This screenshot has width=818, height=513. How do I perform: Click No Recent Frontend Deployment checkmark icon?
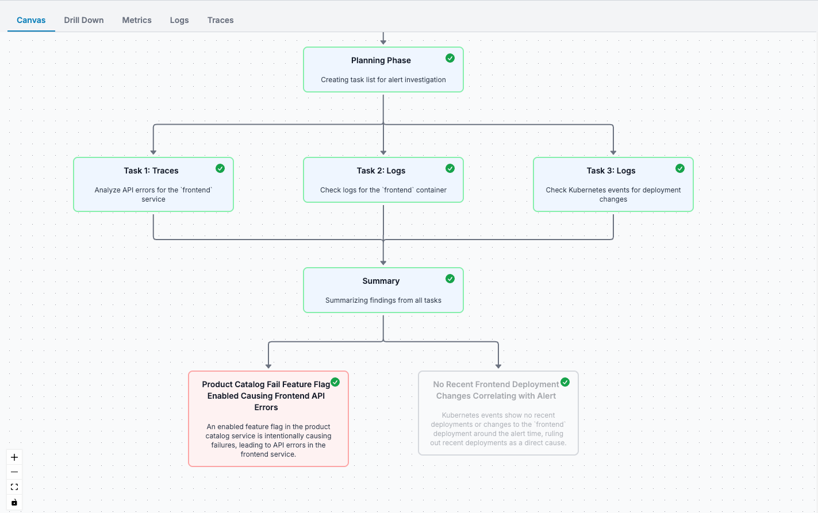point(565,382)
